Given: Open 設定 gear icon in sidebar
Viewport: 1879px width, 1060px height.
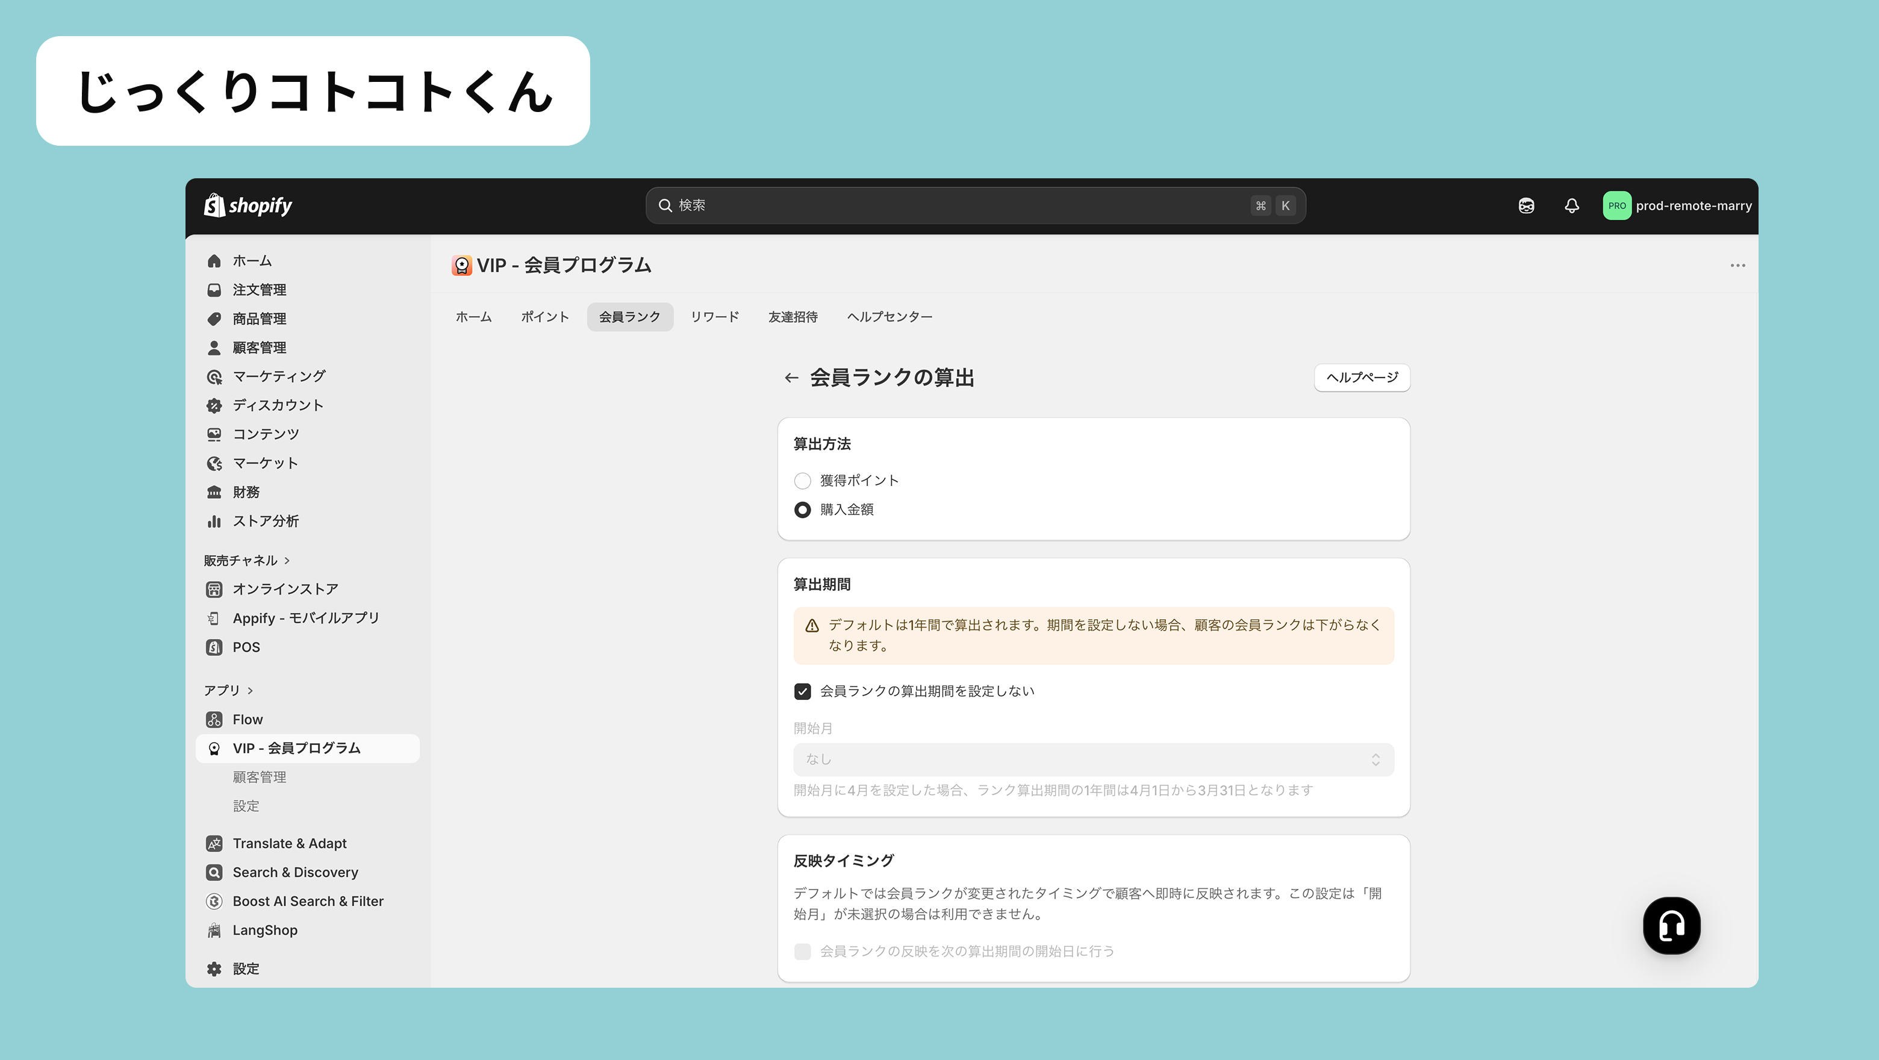Looking at the screenshot, I should point(214,969).
